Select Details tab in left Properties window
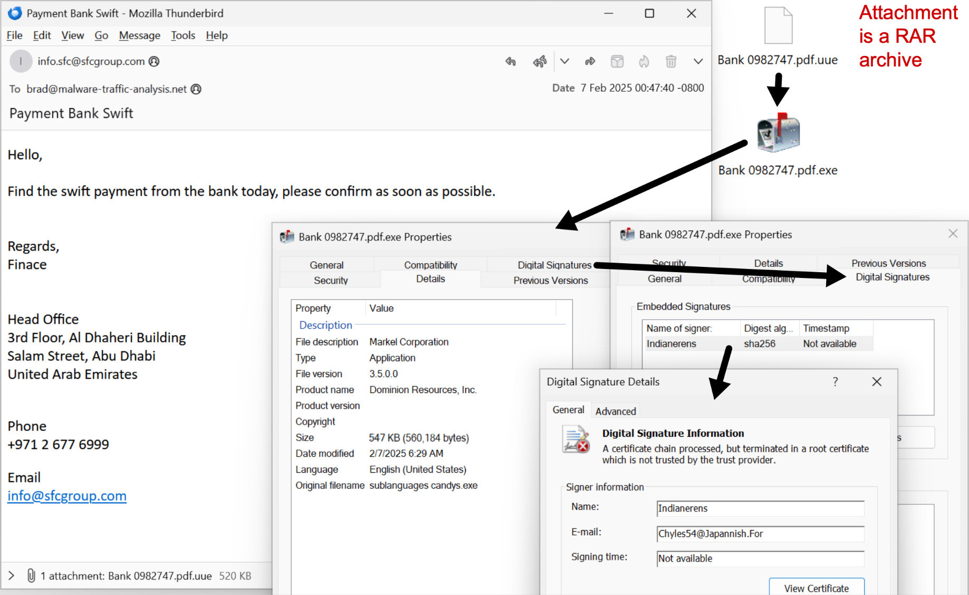The height and width of the screenshot is (595, 969). (430, 279)
